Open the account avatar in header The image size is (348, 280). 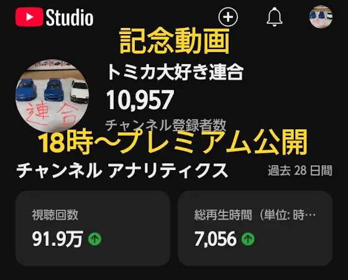pos(321,17)
